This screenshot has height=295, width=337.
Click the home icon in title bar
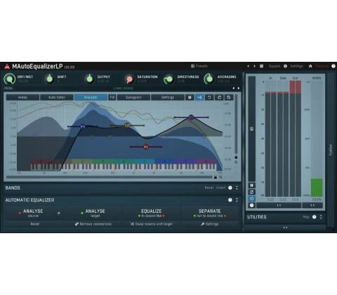[310, 66]
